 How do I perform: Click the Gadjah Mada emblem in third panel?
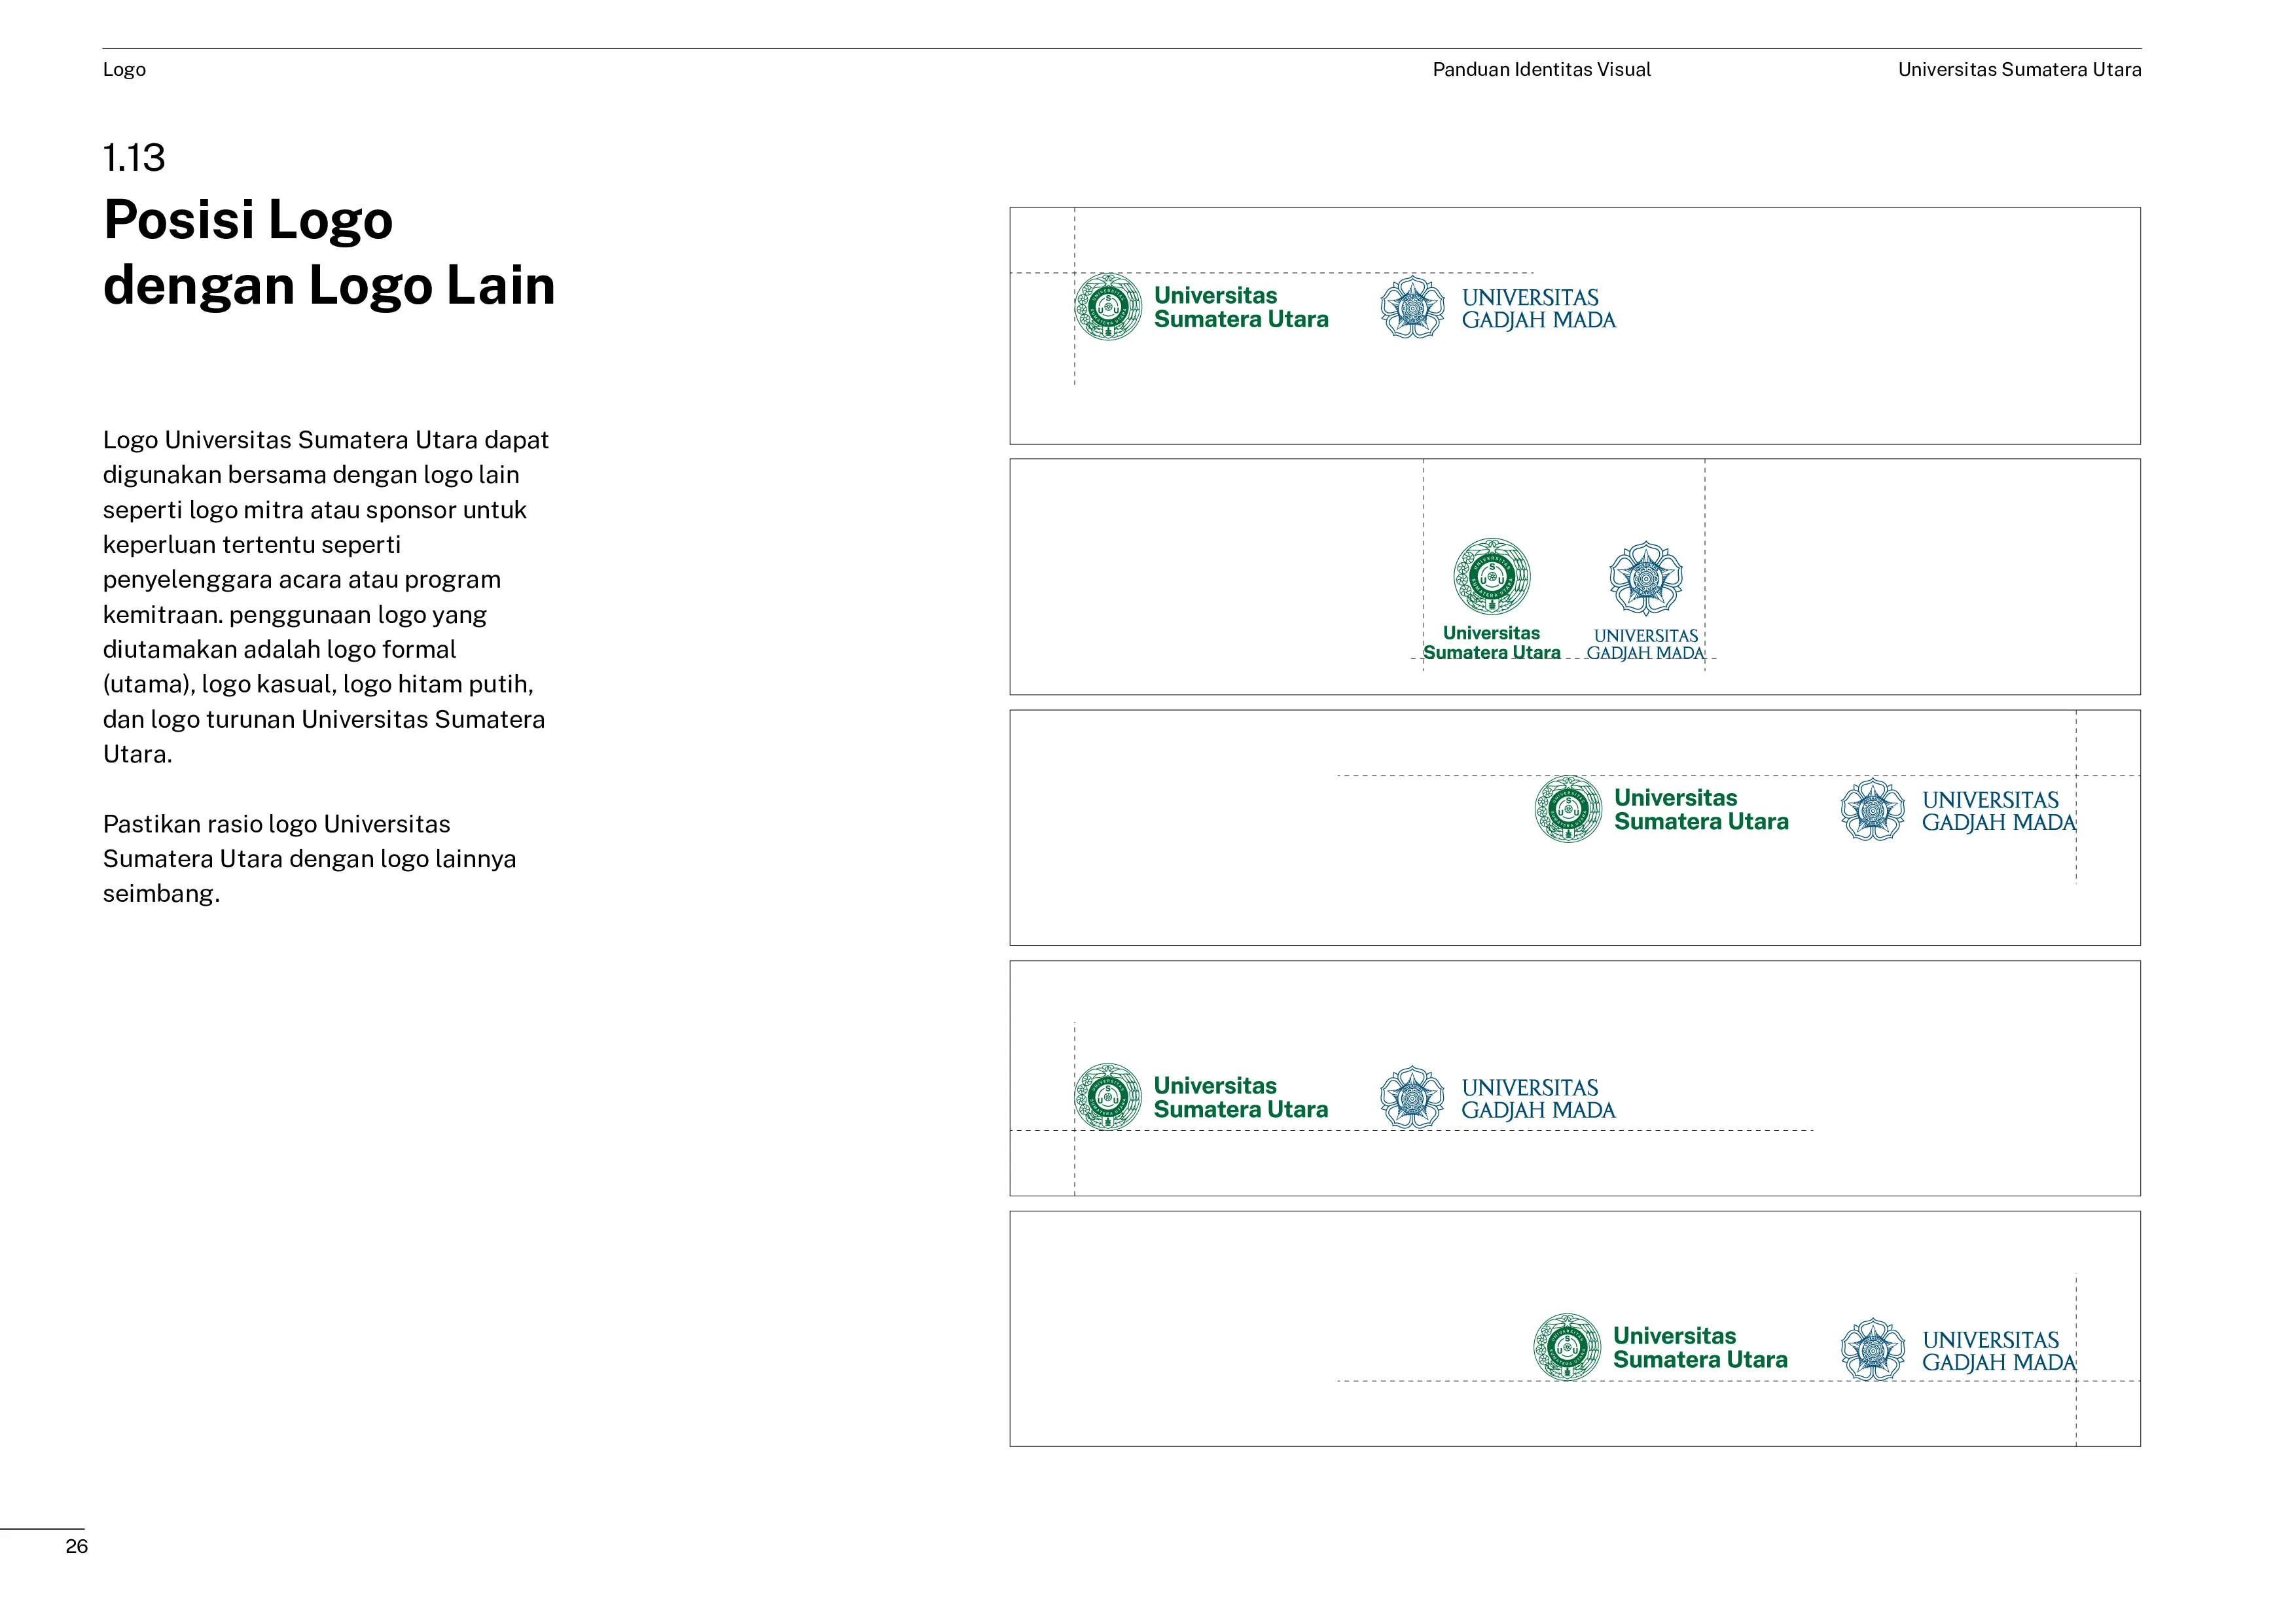click(1872, 810)
